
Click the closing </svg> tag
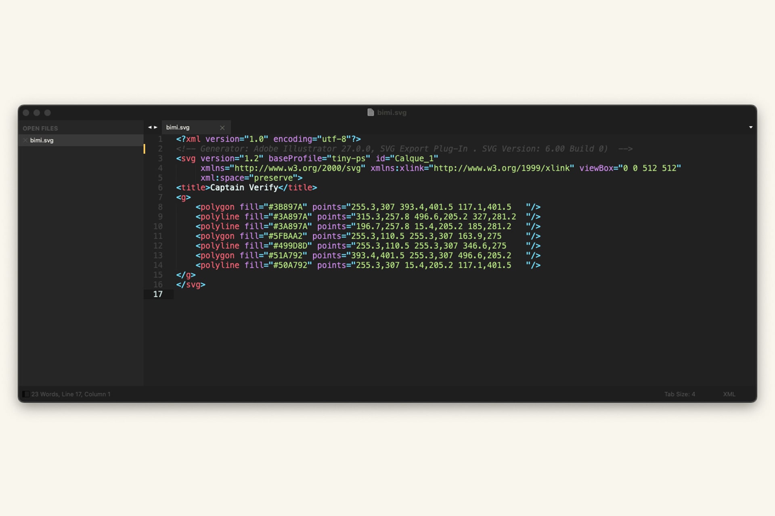tap(191, 285)
